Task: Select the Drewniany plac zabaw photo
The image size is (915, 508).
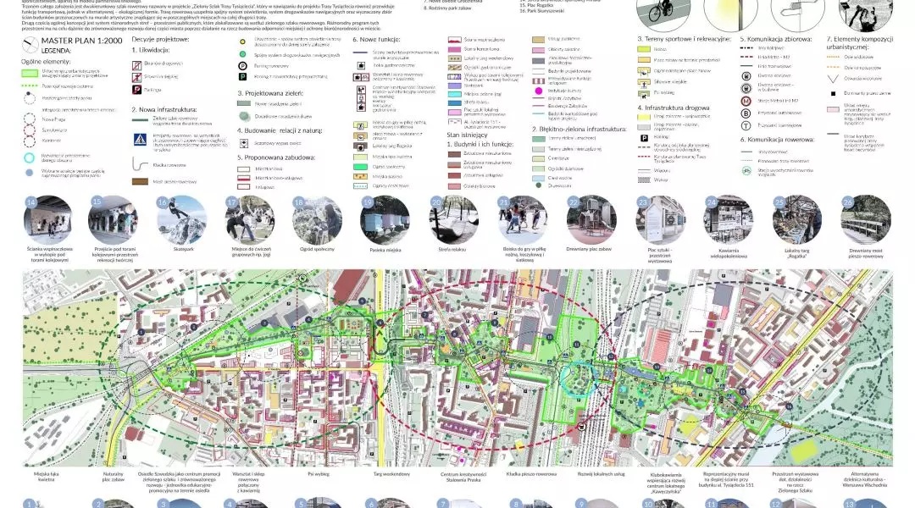Action: click(x=591, y=220)
